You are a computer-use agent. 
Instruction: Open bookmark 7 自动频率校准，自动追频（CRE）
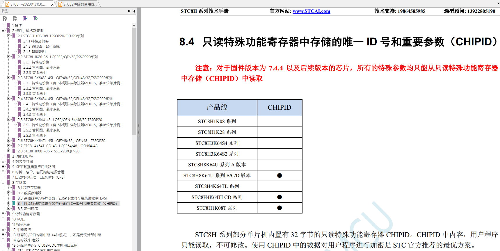pyautogui.click(x=38, y=177)
